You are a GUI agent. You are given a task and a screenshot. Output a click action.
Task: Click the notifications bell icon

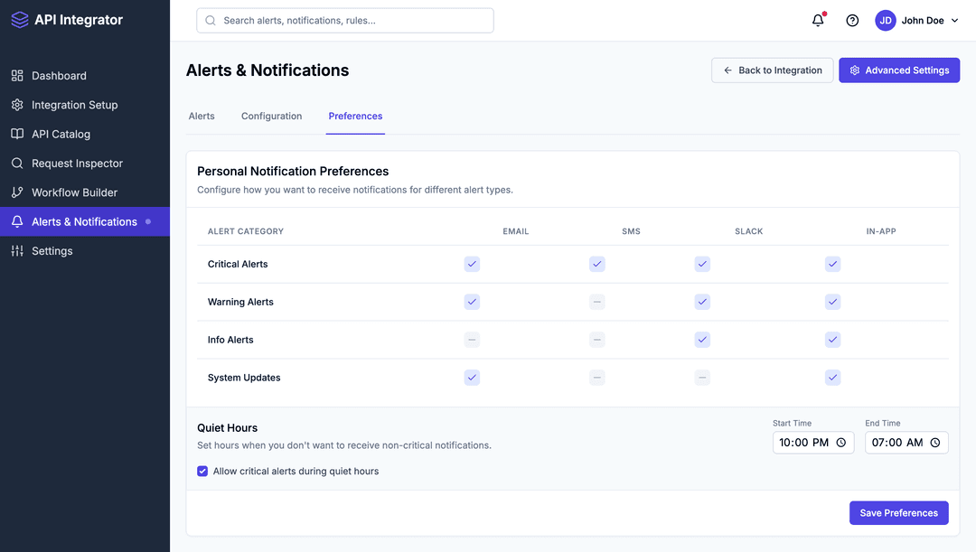817,19
